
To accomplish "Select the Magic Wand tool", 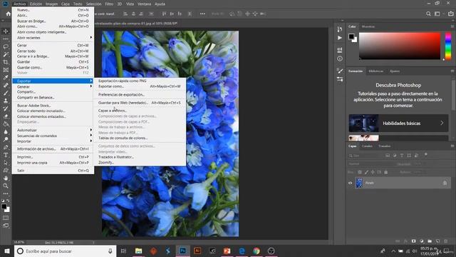I will (x=6, y=54).
